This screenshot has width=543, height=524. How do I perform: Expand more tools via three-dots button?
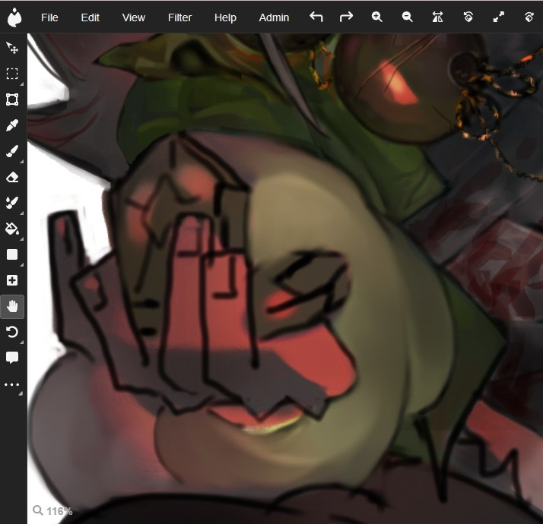(x=12, y=385)
